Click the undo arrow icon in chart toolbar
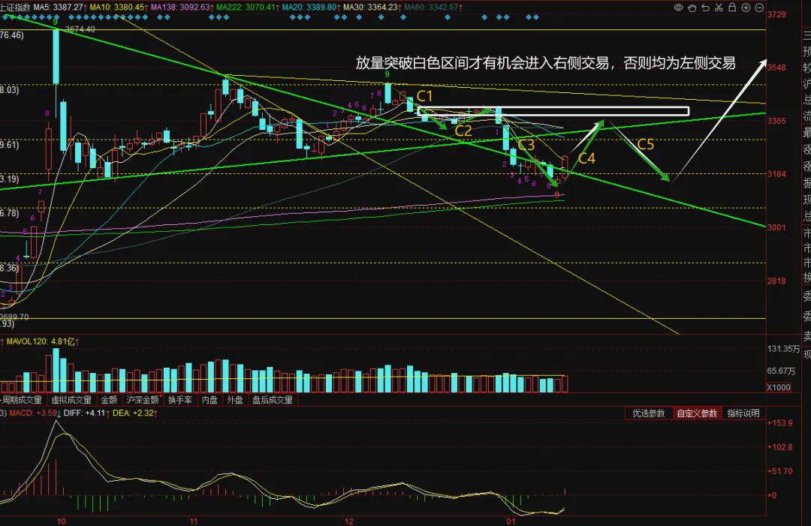811x526 pixels. click(705, 8)
